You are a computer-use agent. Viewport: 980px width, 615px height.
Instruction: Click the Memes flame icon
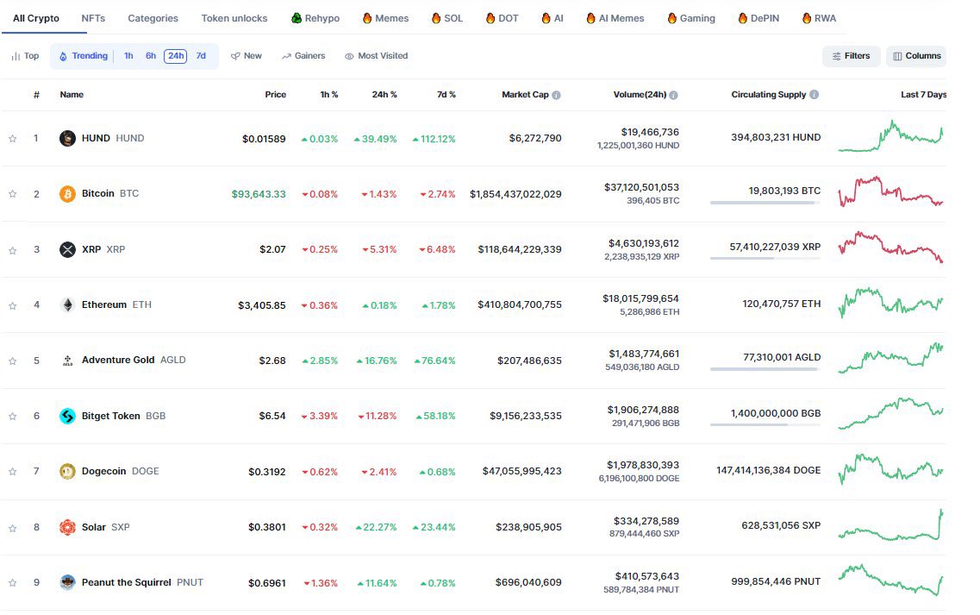(x=367, y=18)
